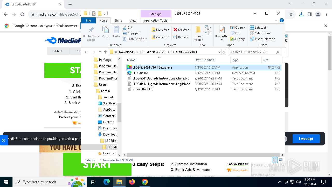Click the horizontal scrollbar in file list

[x=203, y=155]
